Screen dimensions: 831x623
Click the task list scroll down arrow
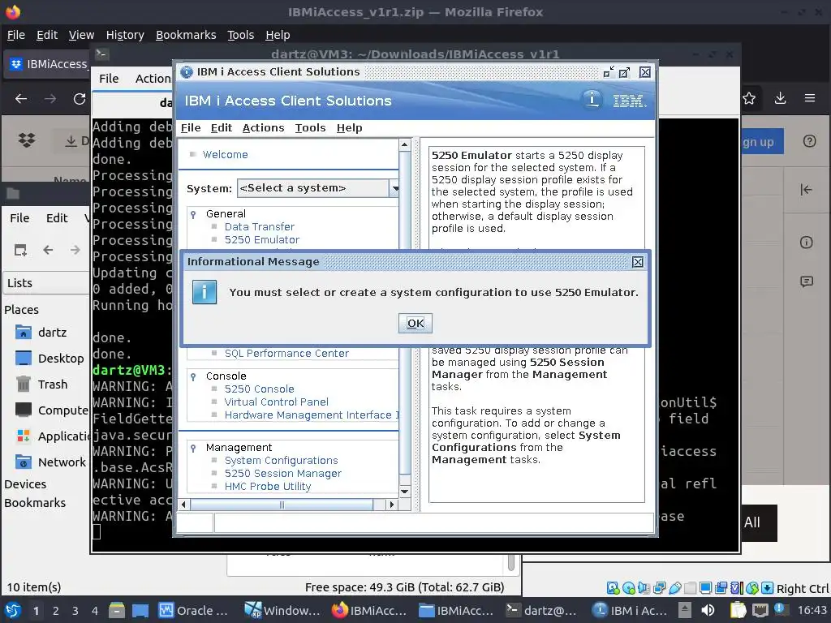[404, 492]
